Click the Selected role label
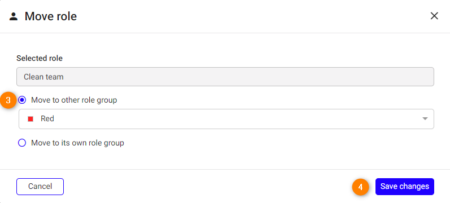 coord(40,59)
